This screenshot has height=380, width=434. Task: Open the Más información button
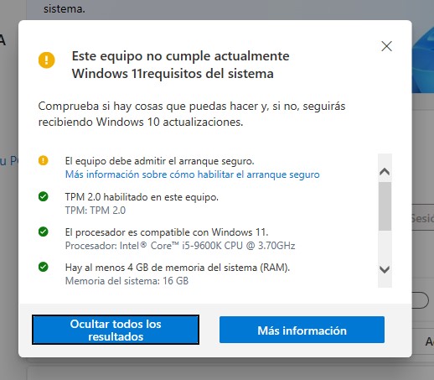pos(302,330)
